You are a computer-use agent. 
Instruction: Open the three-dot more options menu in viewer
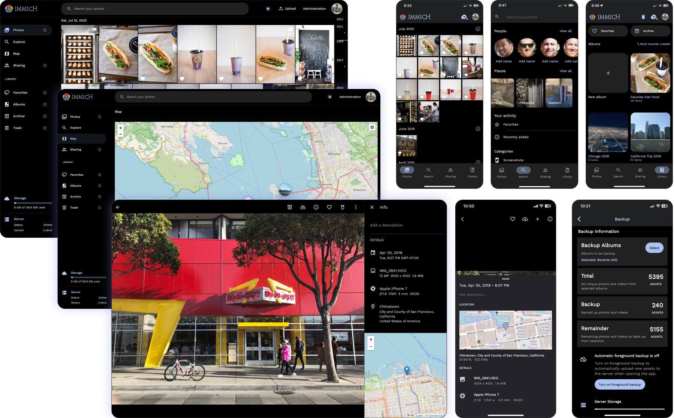click(356, 207)
